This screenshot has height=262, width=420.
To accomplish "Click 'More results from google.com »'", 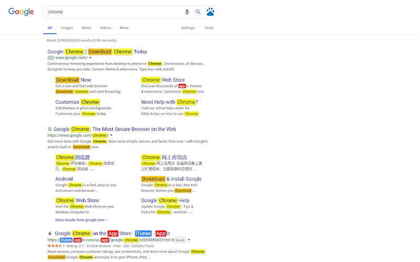I will tap(81, 220).
